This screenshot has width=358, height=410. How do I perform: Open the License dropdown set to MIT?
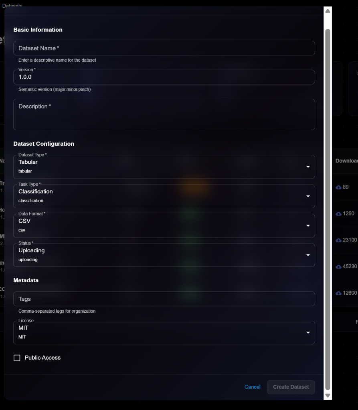[x=164, y=332]
